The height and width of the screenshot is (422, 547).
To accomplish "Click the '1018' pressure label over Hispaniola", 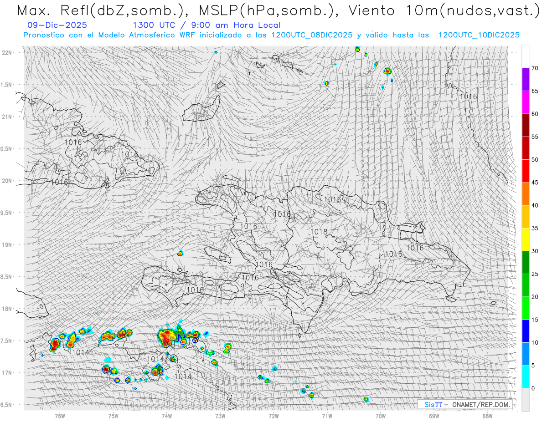I will pyautogui.click(x=319, y=232).
